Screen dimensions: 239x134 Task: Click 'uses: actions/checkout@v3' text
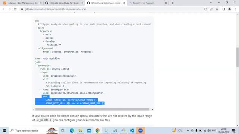click(59, 76)
